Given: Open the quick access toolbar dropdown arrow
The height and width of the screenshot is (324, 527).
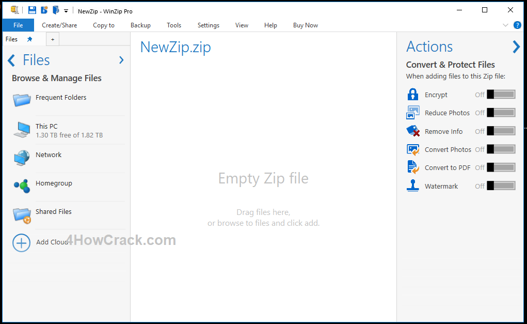Looking at the screenshot, I should click(66, 11).
